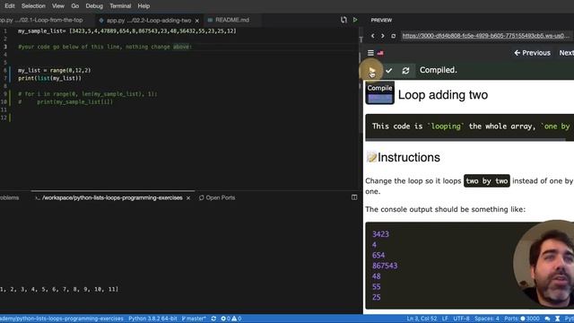Click the Compile play button

pyautogui.click(x=371, y=70)
